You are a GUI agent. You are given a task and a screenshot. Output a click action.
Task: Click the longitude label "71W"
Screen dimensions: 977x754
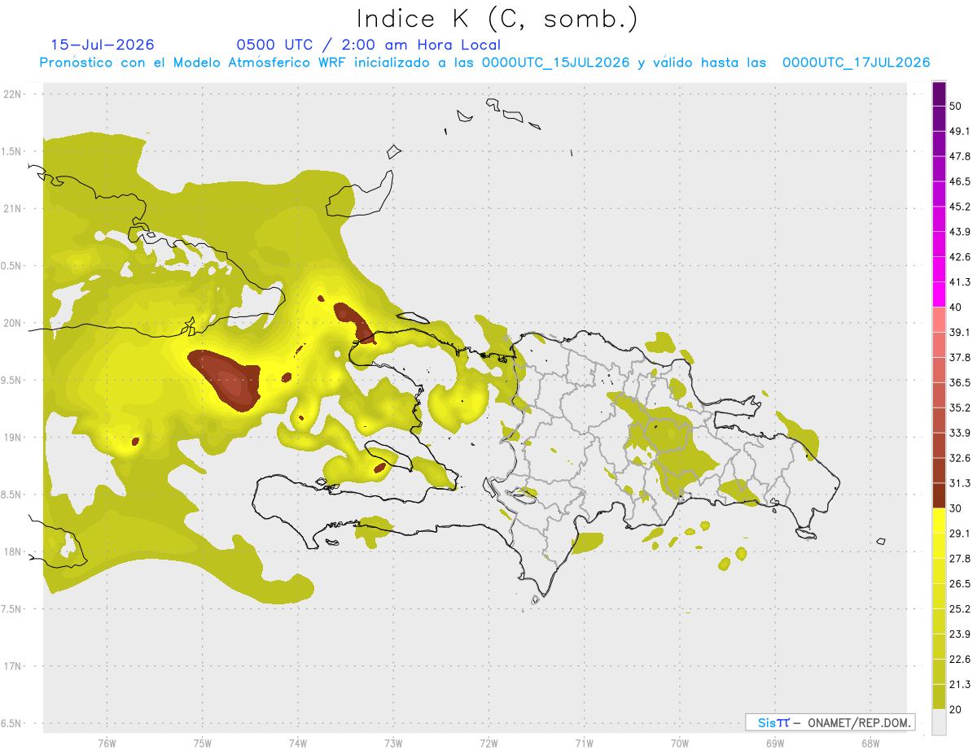(584, 743)
